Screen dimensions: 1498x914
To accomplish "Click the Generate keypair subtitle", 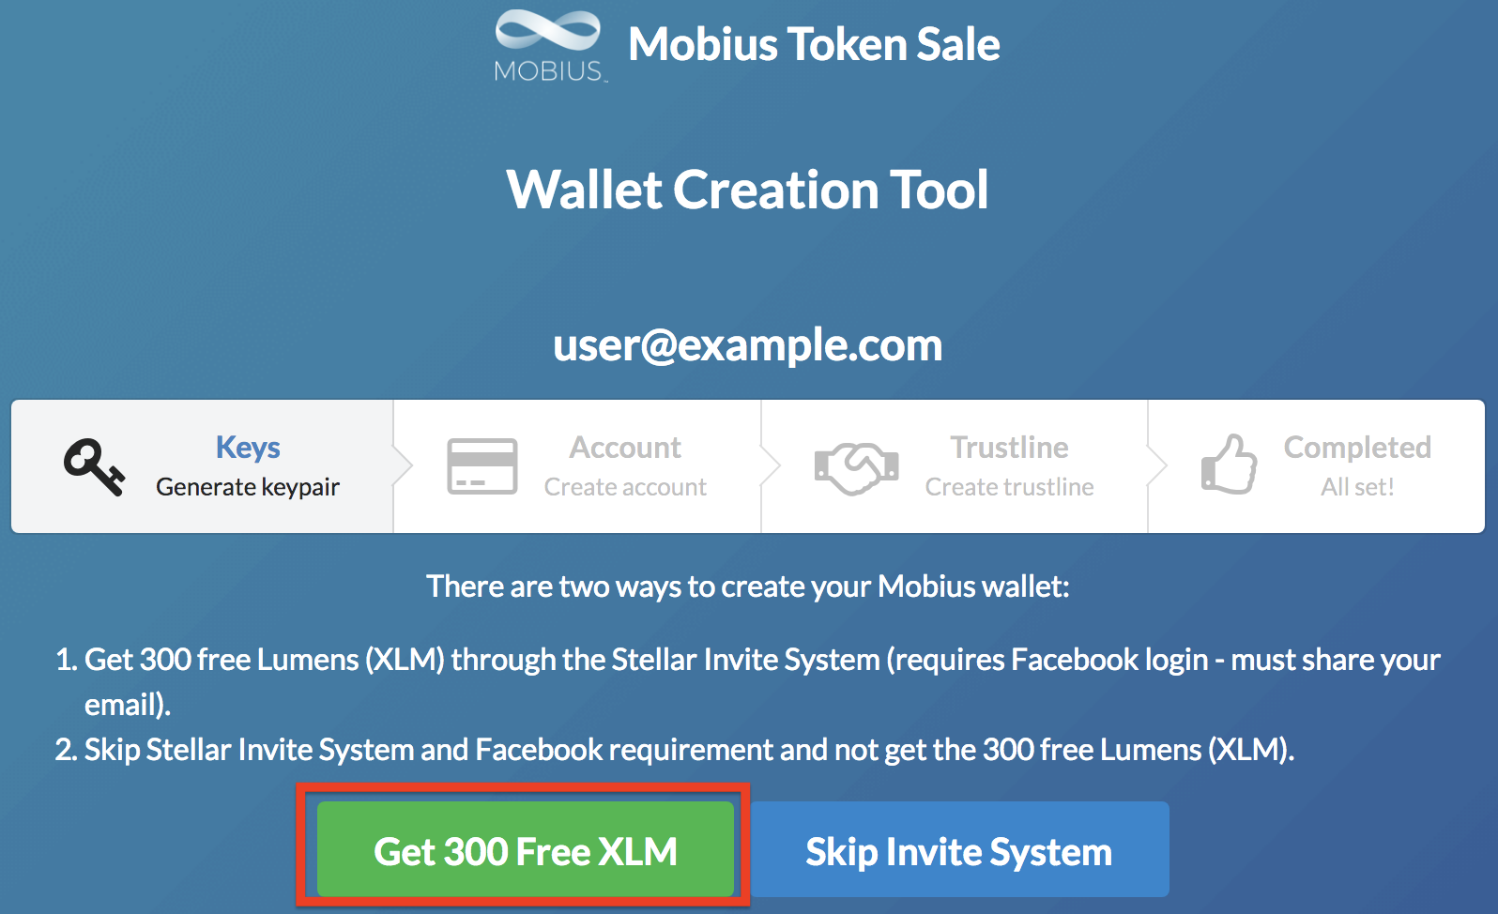I will click(248, 487).
